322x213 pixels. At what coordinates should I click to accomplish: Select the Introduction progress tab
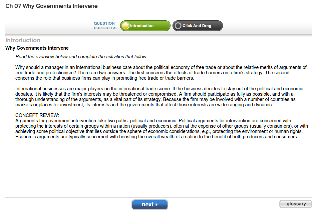[145, 26]
